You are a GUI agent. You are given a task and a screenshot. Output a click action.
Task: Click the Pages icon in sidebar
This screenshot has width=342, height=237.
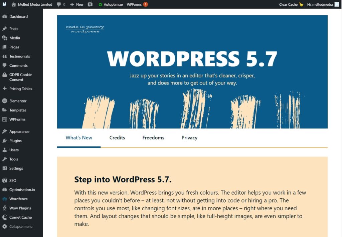coord(5,47)
